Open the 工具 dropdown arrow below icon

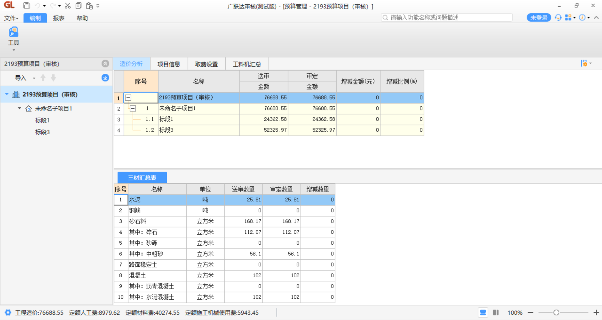pyautogui.click(x=13, y=50)
